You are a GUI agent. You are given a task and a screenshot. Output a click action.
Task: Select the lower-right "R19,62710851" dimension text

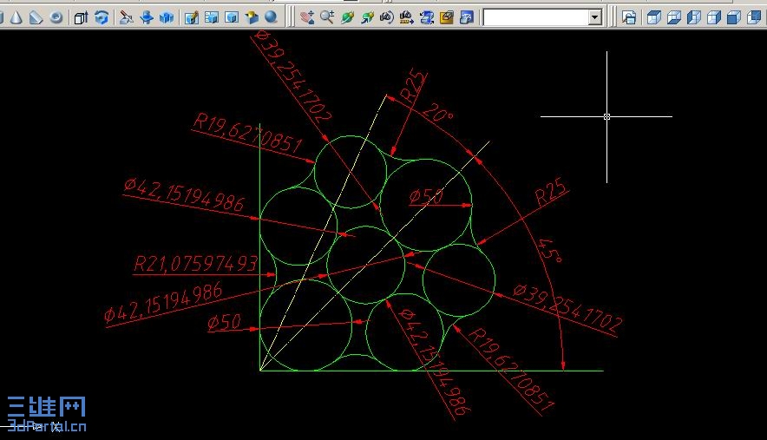tap(512, 371)
